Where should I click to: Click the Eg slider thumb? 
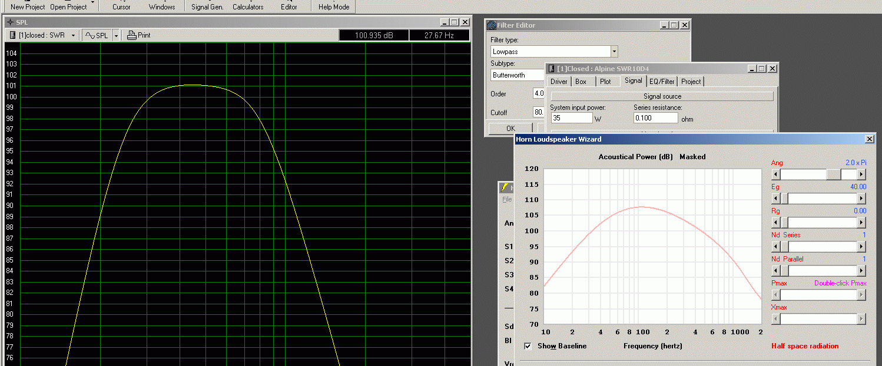point(784,199)
